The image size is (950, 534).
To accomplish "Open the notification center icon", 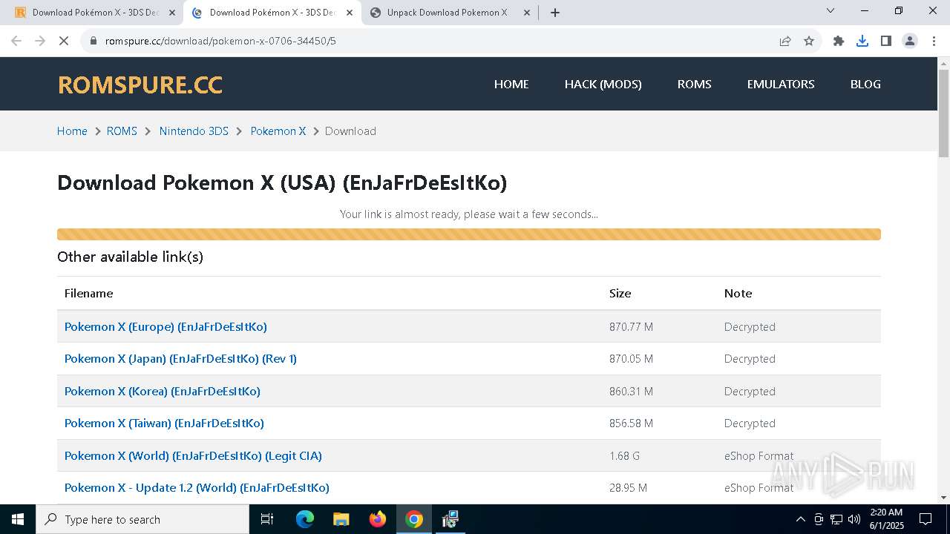I will 926,519.
